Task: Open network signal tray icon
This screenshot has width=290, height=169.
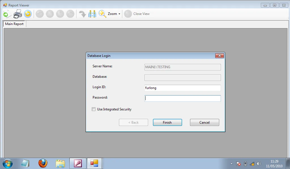Action: 252,164
